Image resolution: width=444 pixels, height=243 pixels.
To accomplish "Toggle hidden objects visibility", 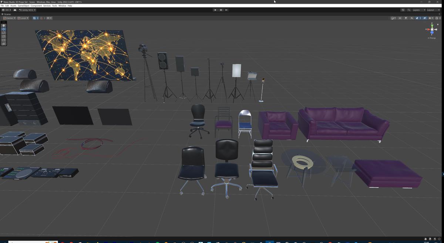I will [x=425, y=18].
